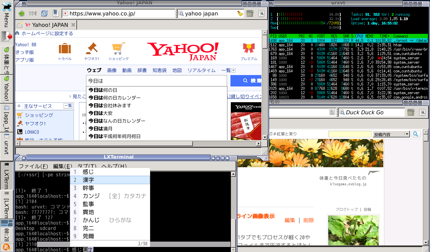Pick suggestion 今日は会社休みます
Image resolution: width=430 pixels, height=252 pixels.
[157, 106]
